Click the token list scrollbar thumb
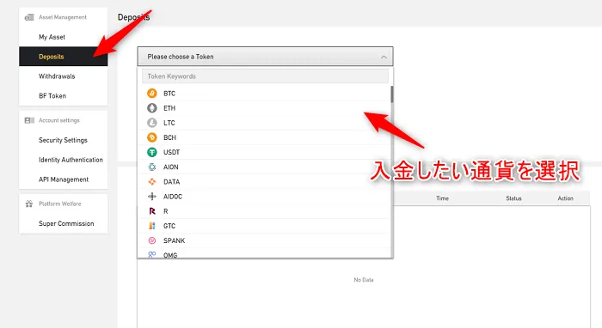 (x=392, y=94)
